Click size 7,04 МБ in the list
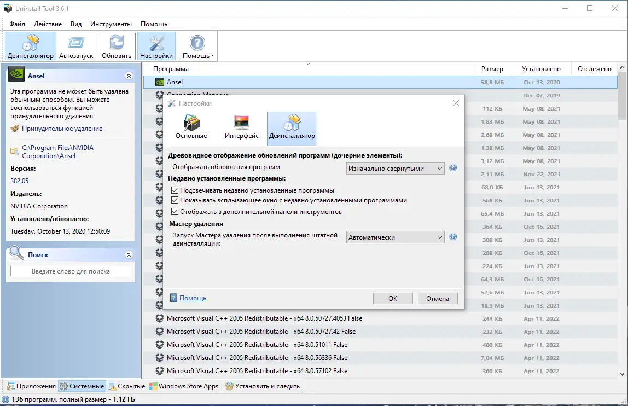 (492, 358)
